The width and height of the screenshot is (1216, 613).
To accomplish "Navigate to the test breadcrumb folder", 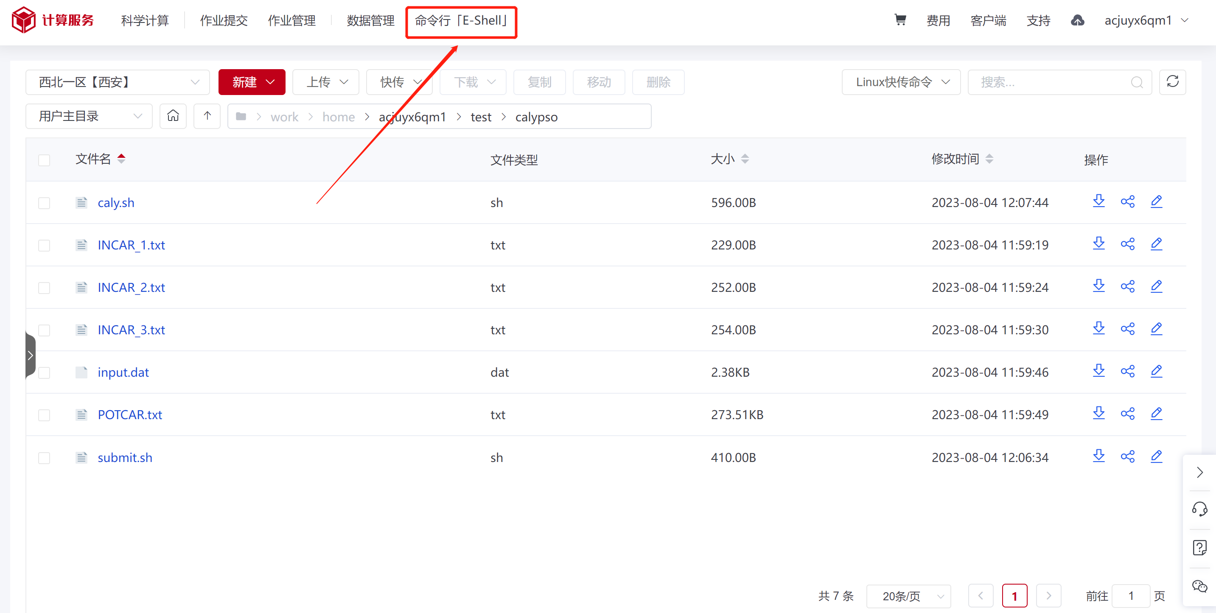I will 481,117.
